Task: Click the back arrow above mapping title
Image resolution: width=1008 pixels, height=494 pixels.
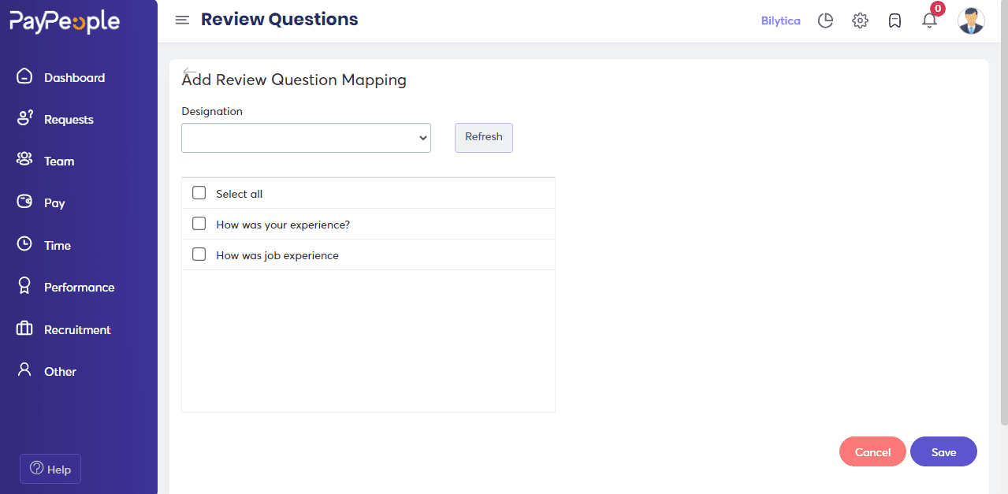Action: coord(189,71)
